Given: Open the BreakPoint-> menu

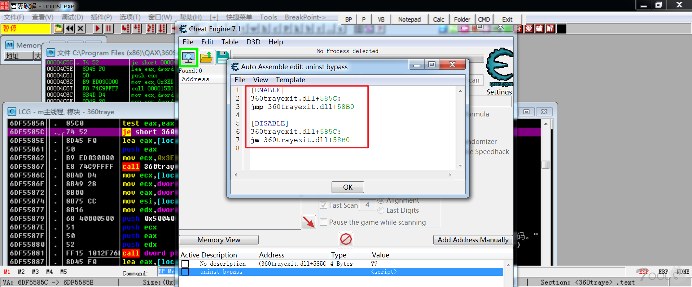Looking at the screenshot, I should click(x=305, y=17).
